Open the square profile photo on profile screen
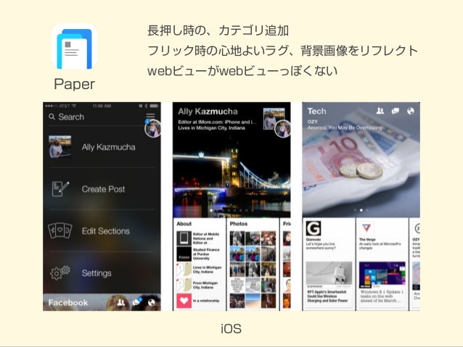463x347 pixels. 274,119
